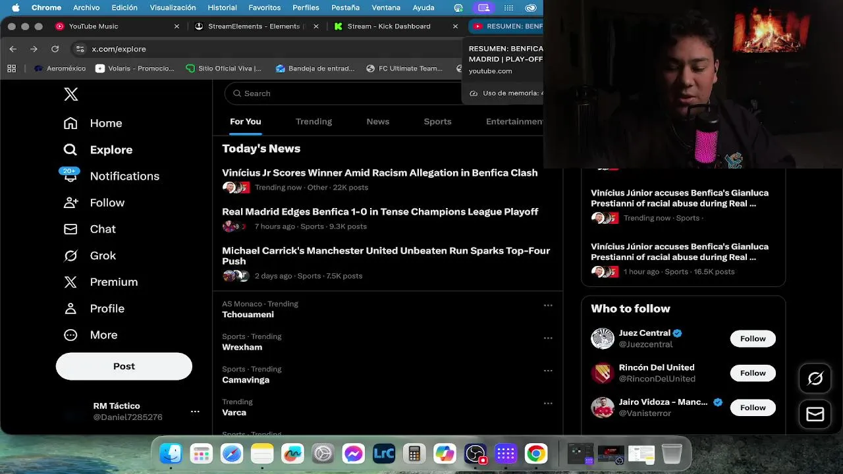This screenshot has height=474, width=843.
Task: Switch to the For You tab
Action: 246,122
